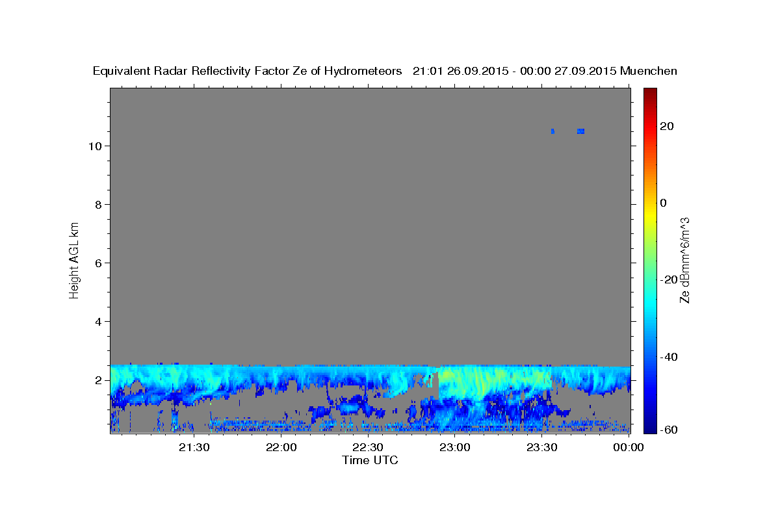Click the 'Time UTC' axis title

[x=370, y=460]
